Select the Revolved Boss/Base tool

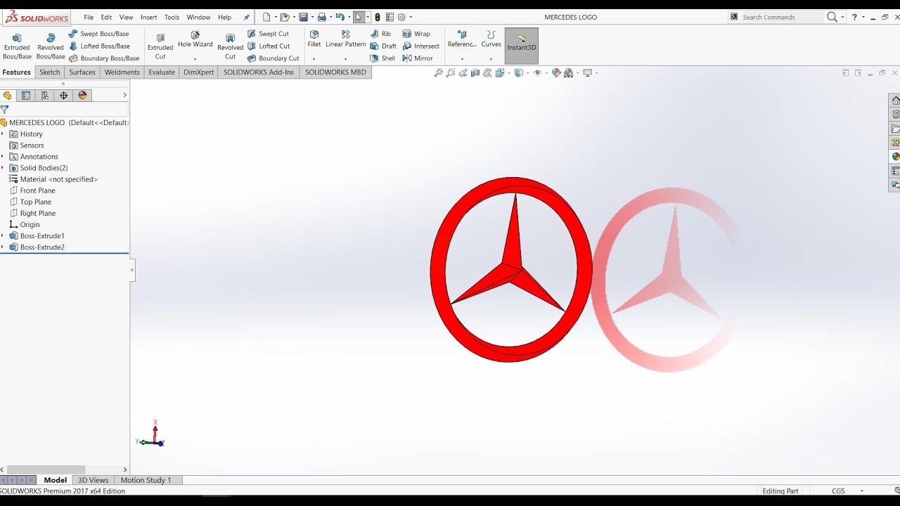point(51,46)
